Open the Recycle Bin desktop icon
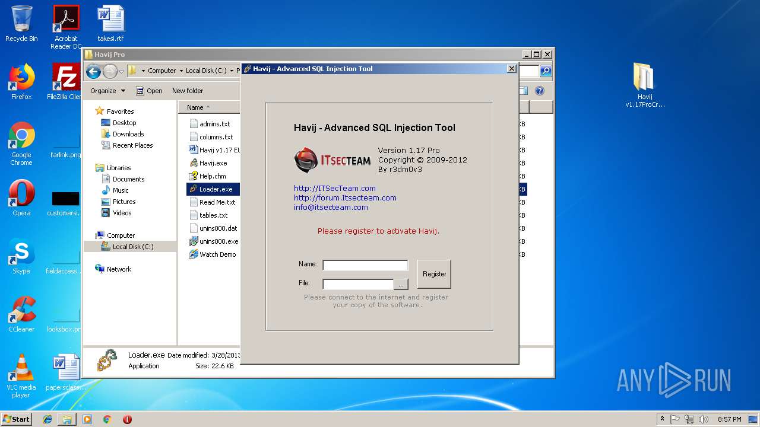The height and width of the screenshot is (427, 760). [x=21, y=24]
